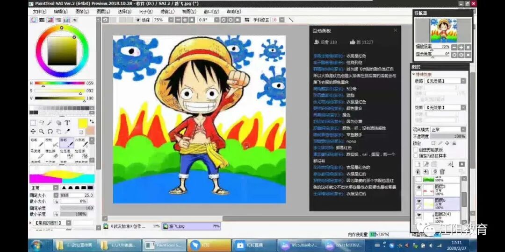The width and height of the screenshot is (505, 252).
Task: Open the brush size unit dropdown
Action: click(x=56, y=195)
